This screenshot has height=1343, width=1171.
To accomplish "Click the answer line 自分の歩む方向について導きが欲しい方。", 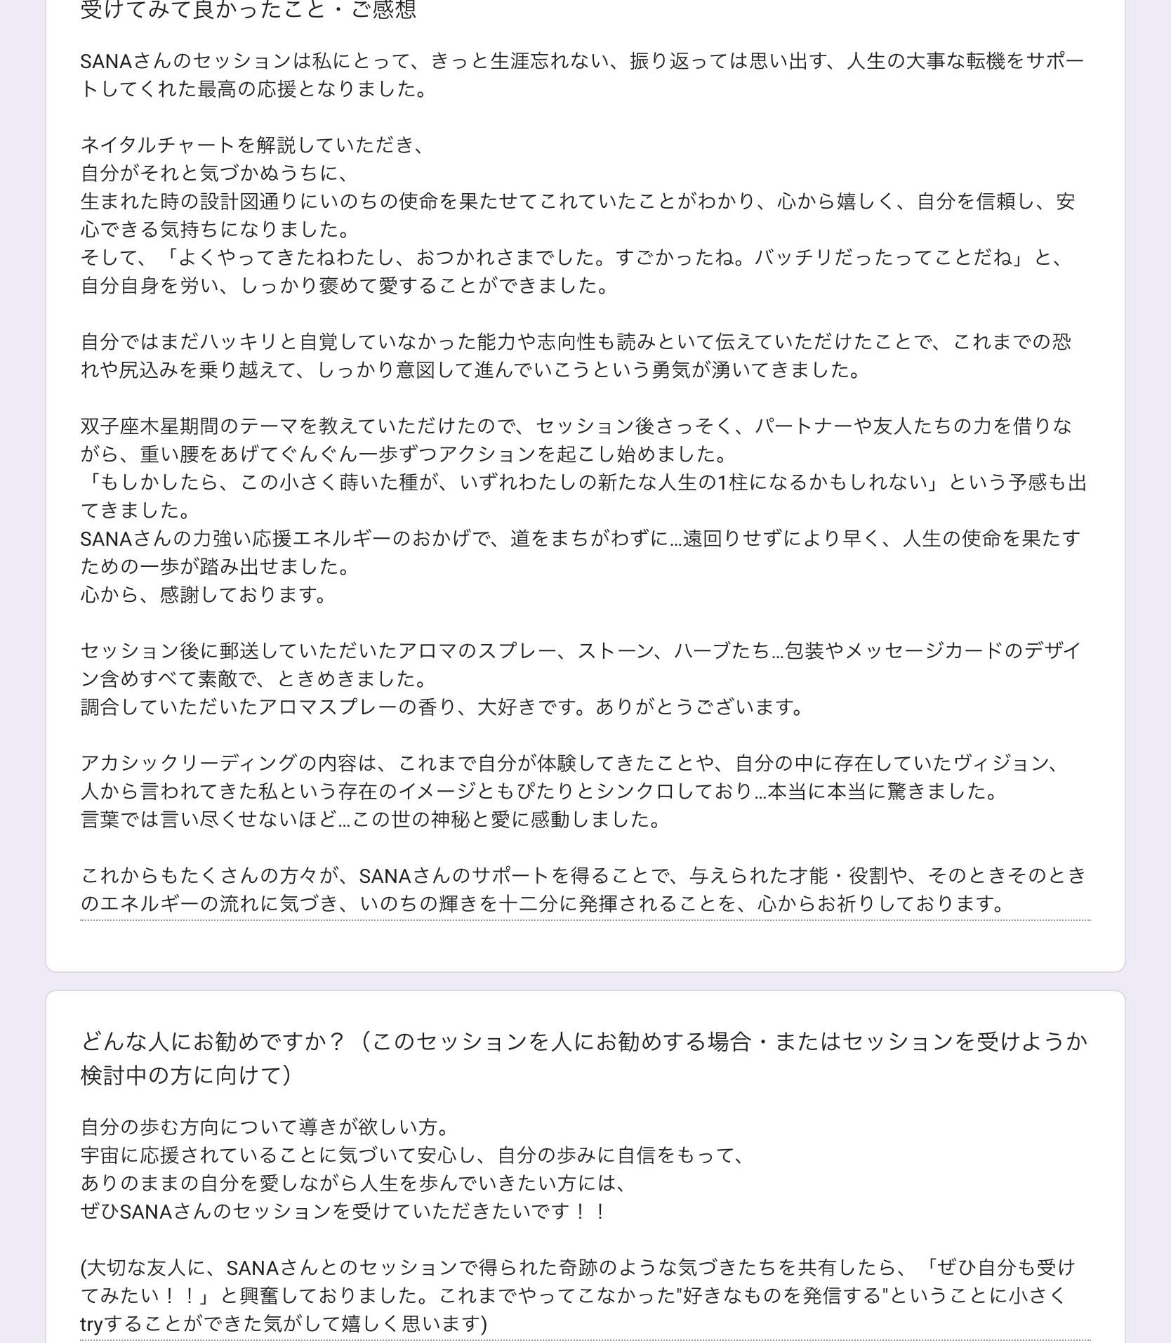I will coord(265,1127).
